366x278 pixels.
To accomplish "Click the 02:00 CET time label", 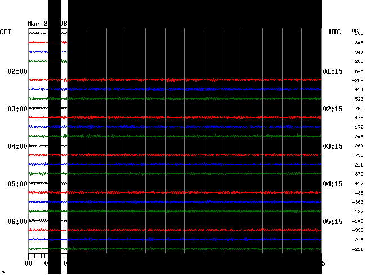I will (17, 71).
